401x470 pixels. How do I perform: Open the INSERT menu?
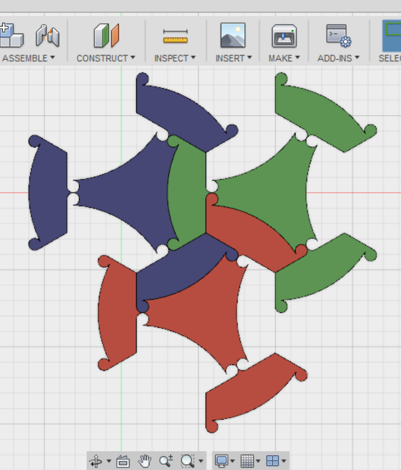(233, 58)
